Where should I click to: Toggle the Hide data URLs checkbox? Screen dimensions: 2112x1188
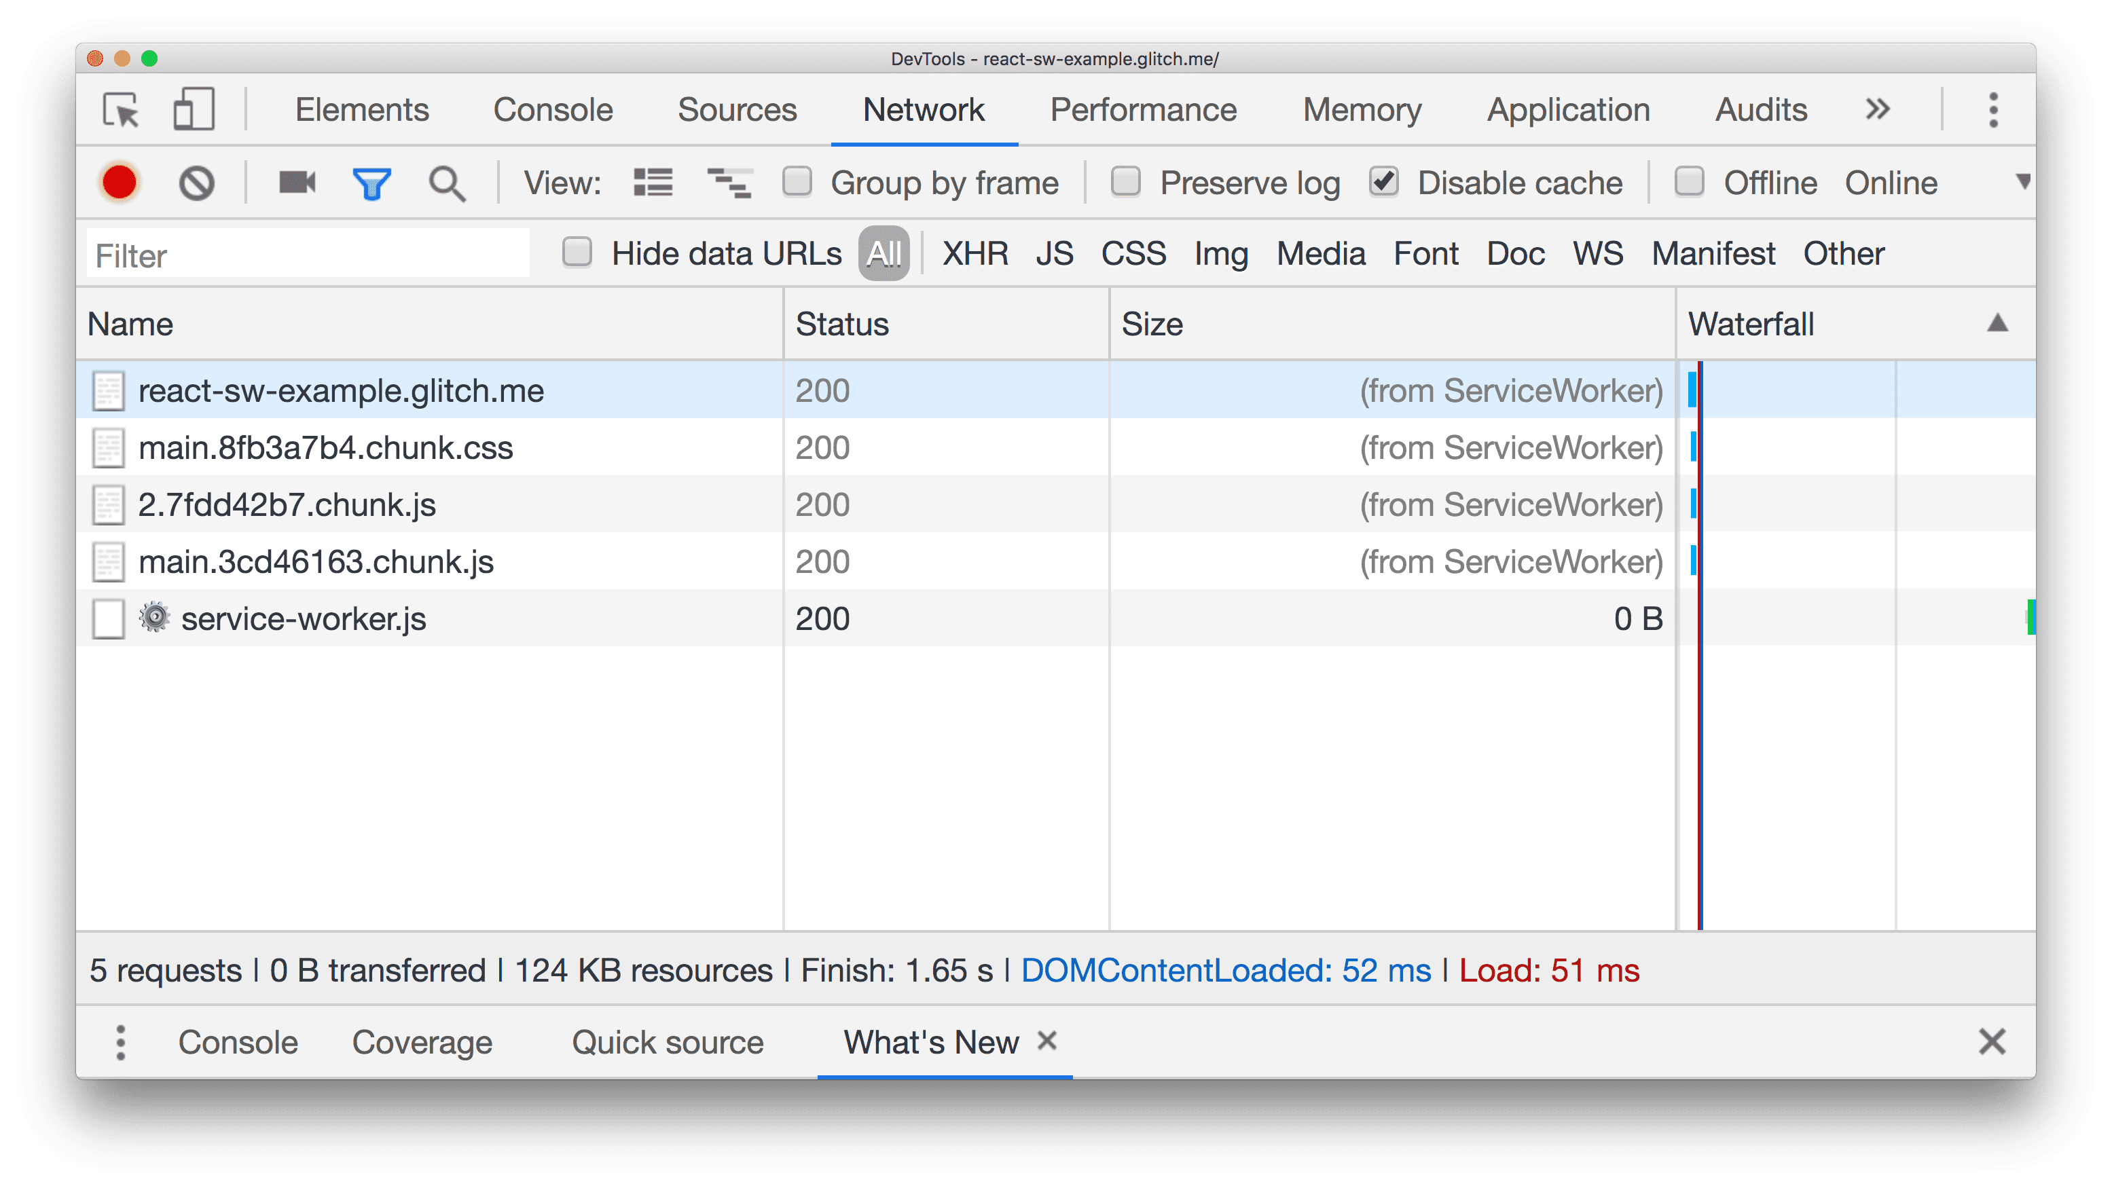(x=577, y=253)
